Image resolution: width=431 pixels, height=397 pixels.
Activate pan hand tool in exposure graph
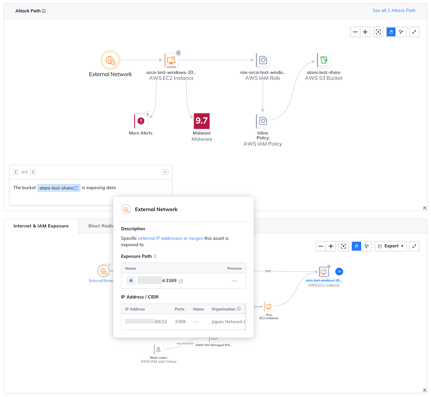[x=356, y=246]
